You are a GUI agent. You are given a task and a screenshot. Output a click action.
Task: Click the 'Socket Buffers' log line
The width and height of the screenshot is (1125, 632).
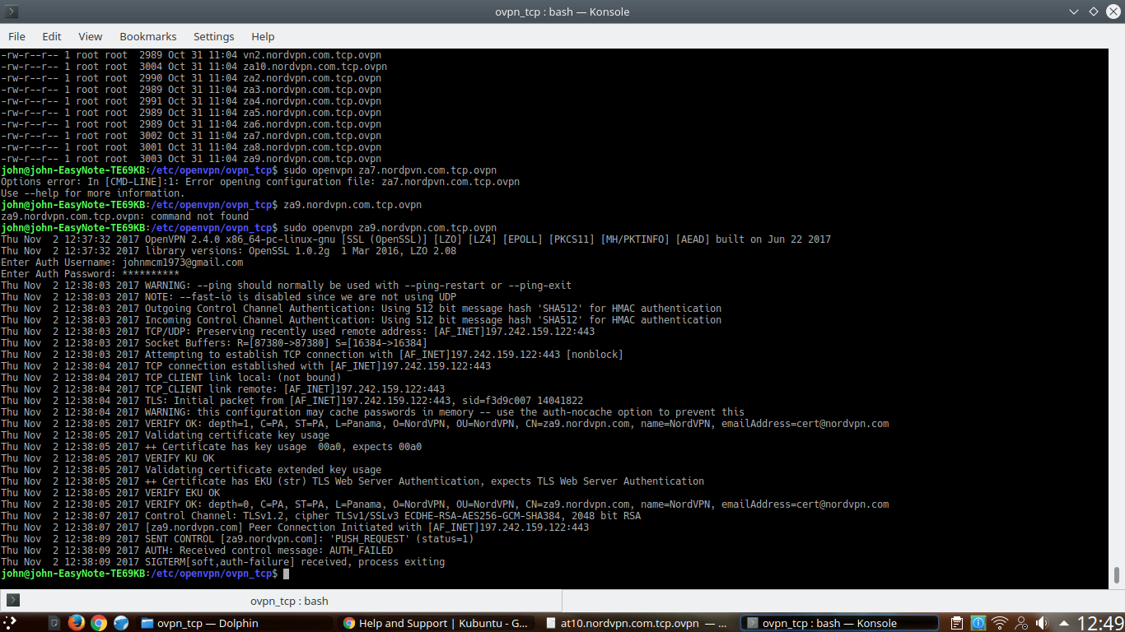click(213, 343)
